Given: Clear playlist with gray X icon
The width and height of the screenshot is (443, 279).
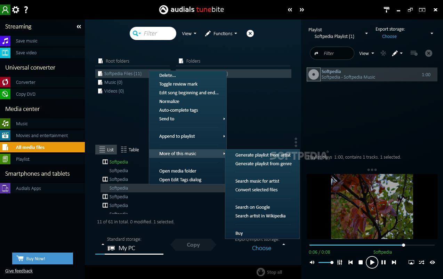Looking at the screenshot, I should 429,53.
